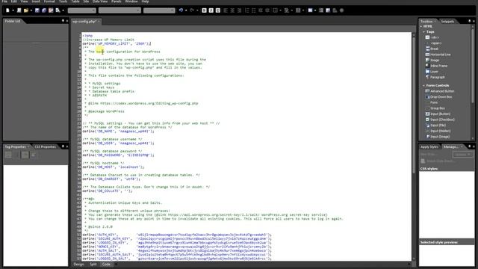The height and width of the screenshot is (269, 478).
Task: Click the WP_MEMORY_LIMIT define line
Action: coord(117,43)
